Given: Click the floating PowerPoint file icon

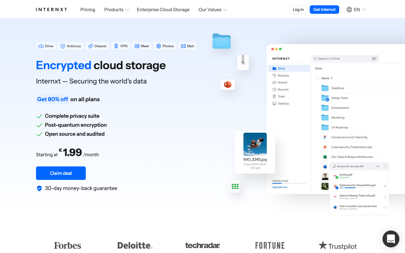Looking at the screenshot, I should coord(228,84).
